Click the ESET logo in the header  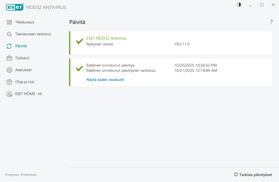pos(15,7)
